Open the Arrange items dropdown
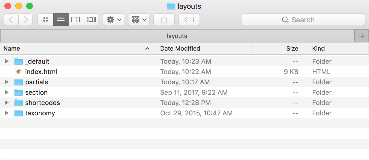 coord(139,20)
